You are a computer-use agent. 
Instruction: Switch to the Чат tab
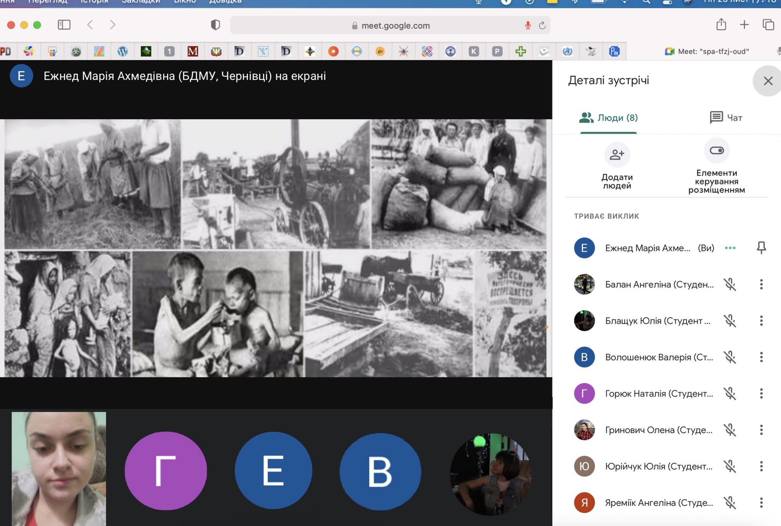pyautogui.click(x=726, y=118)
